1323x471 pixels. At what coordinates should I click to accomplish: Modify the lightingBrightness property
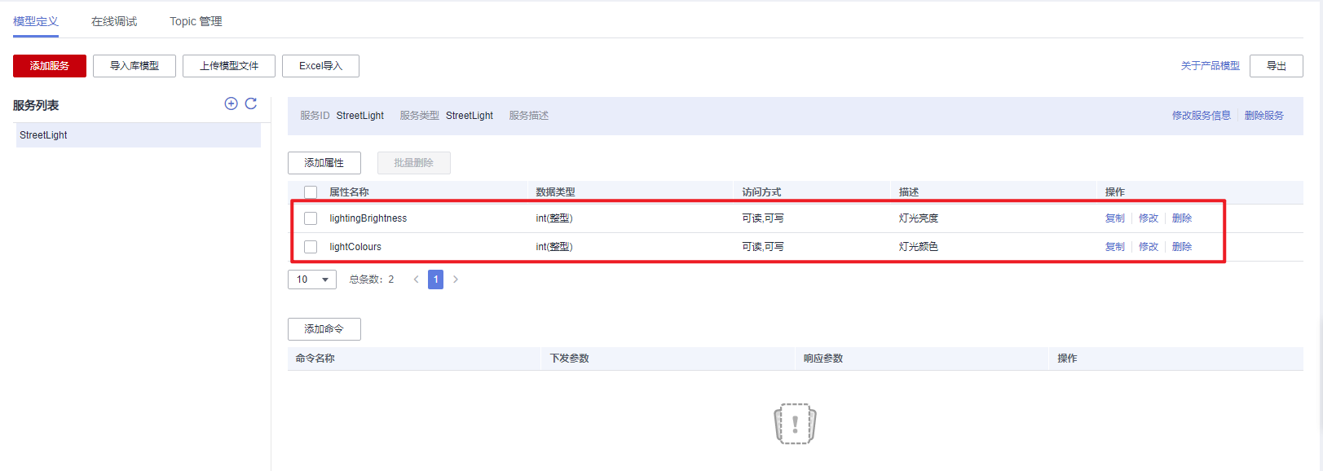(x=1149, y=218)
